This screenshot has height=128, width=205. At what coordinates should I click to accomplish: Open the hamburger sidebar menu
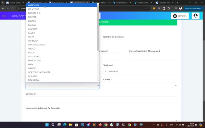click(x=4, y=16)
